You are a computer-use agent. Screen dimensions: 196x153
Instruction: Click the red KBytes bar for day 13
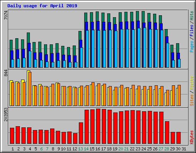(81, 133)
